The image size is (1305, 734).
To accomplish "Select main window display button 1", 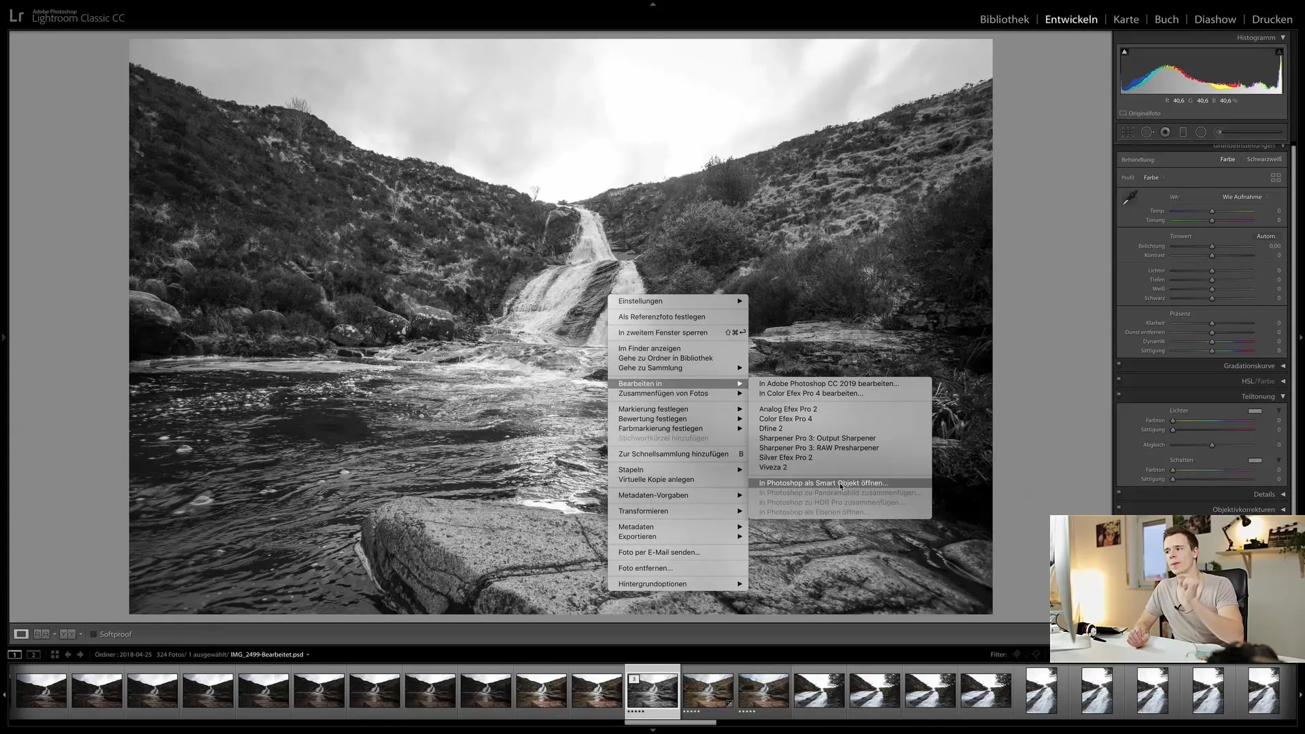I will click(x=14, y=654).
